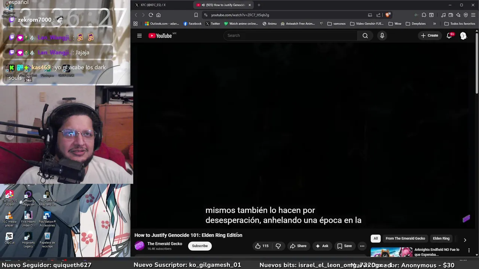This screenshot has height=269, width=479.
Task: Open the browser extensions puzzle icon
Action: pyautogui.click(x=424, y=15)
